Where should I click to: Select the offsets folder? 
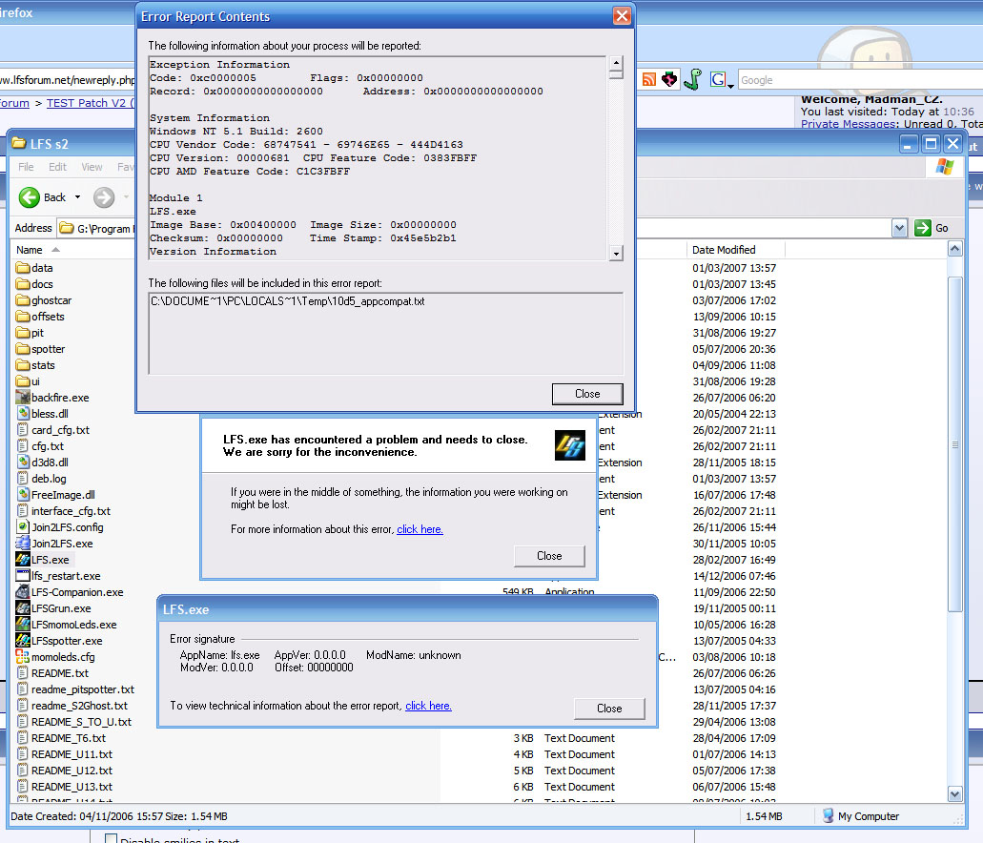40,317
